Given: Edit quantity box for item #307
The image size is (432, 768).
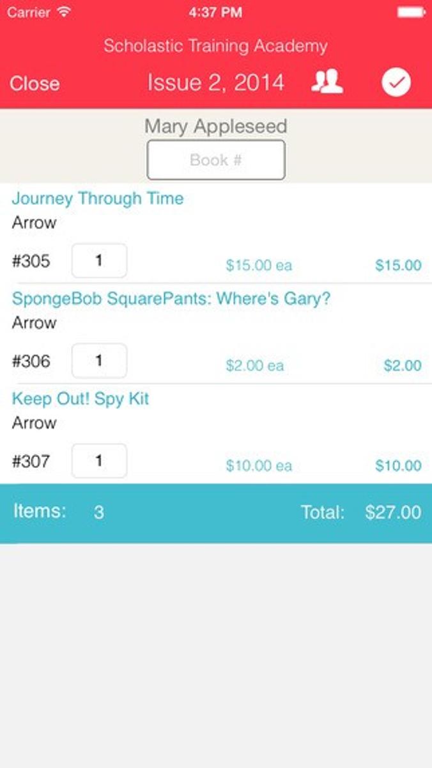Looking at the screenshot, I should coord(99,461).
